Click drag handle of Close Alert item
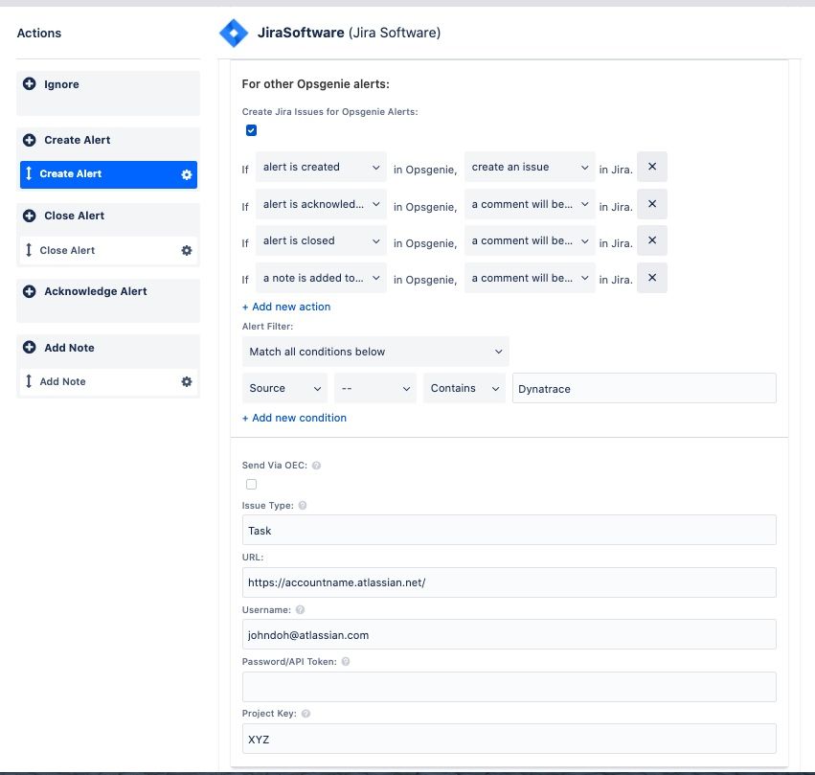 [29, 250]
